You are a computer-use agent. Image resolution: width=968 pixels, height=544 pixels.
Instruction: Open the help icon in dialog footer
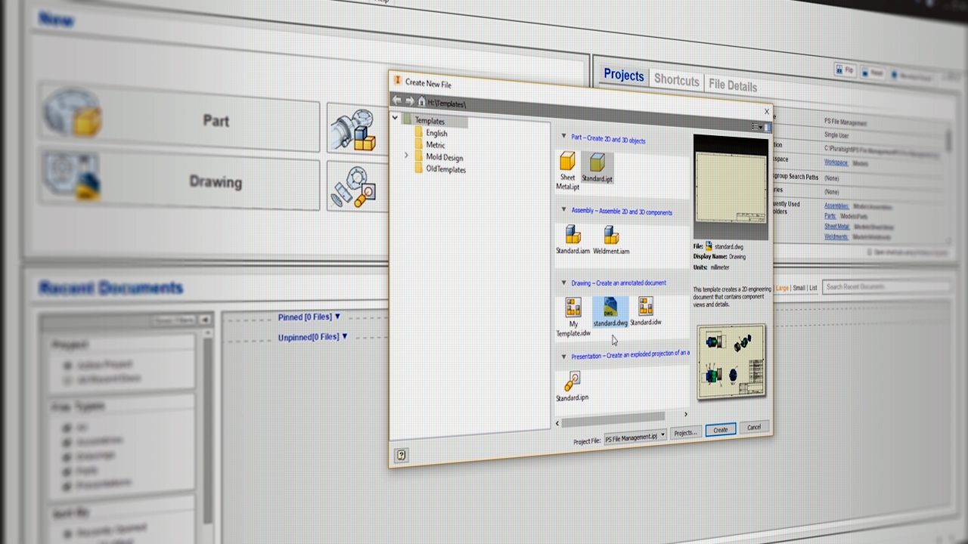pyautogui.click(x=402, y=454)
